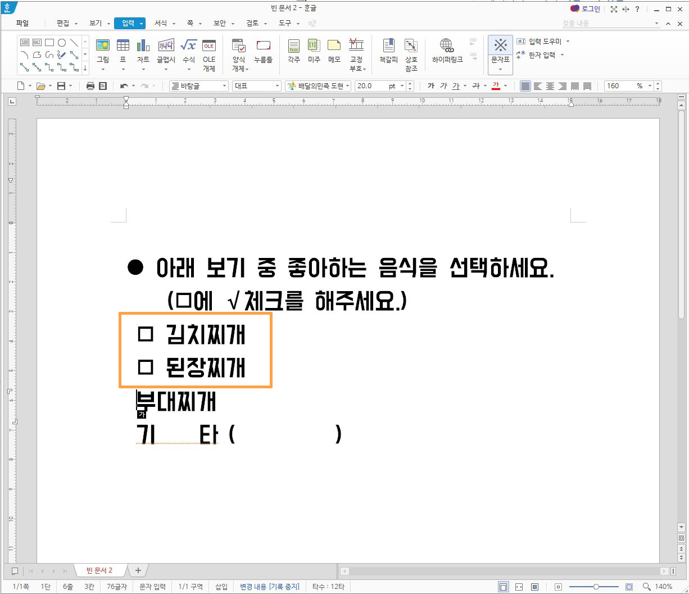This screenshot has height=594, width=689.
Task: Toggle strikethrough 가 formatting
Action: click(x=475, y=86)
